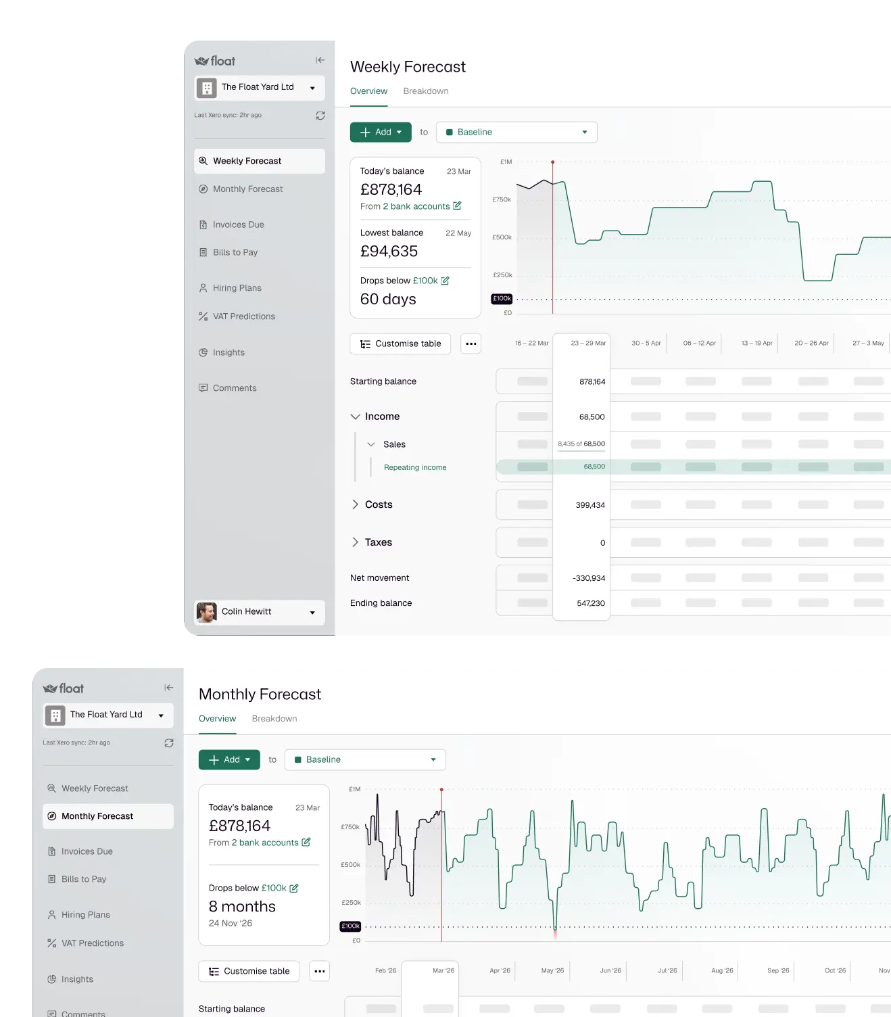Click Costs value 399,434

[x=590, y=505]
